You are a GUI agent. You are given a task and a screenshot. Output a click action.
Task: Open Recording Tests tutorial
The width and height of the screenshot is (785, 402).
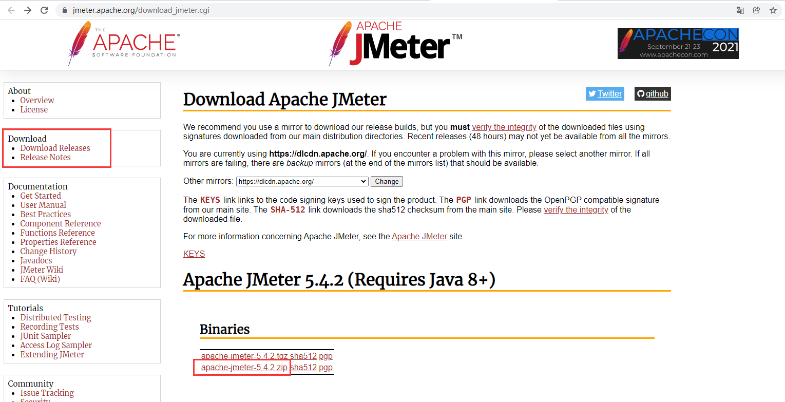pyautogui.click(x=49, y=327)
